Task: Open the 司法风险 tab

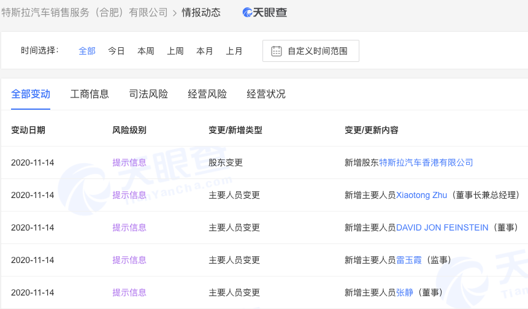Action: pyautogui.click(x=148, y=94)
